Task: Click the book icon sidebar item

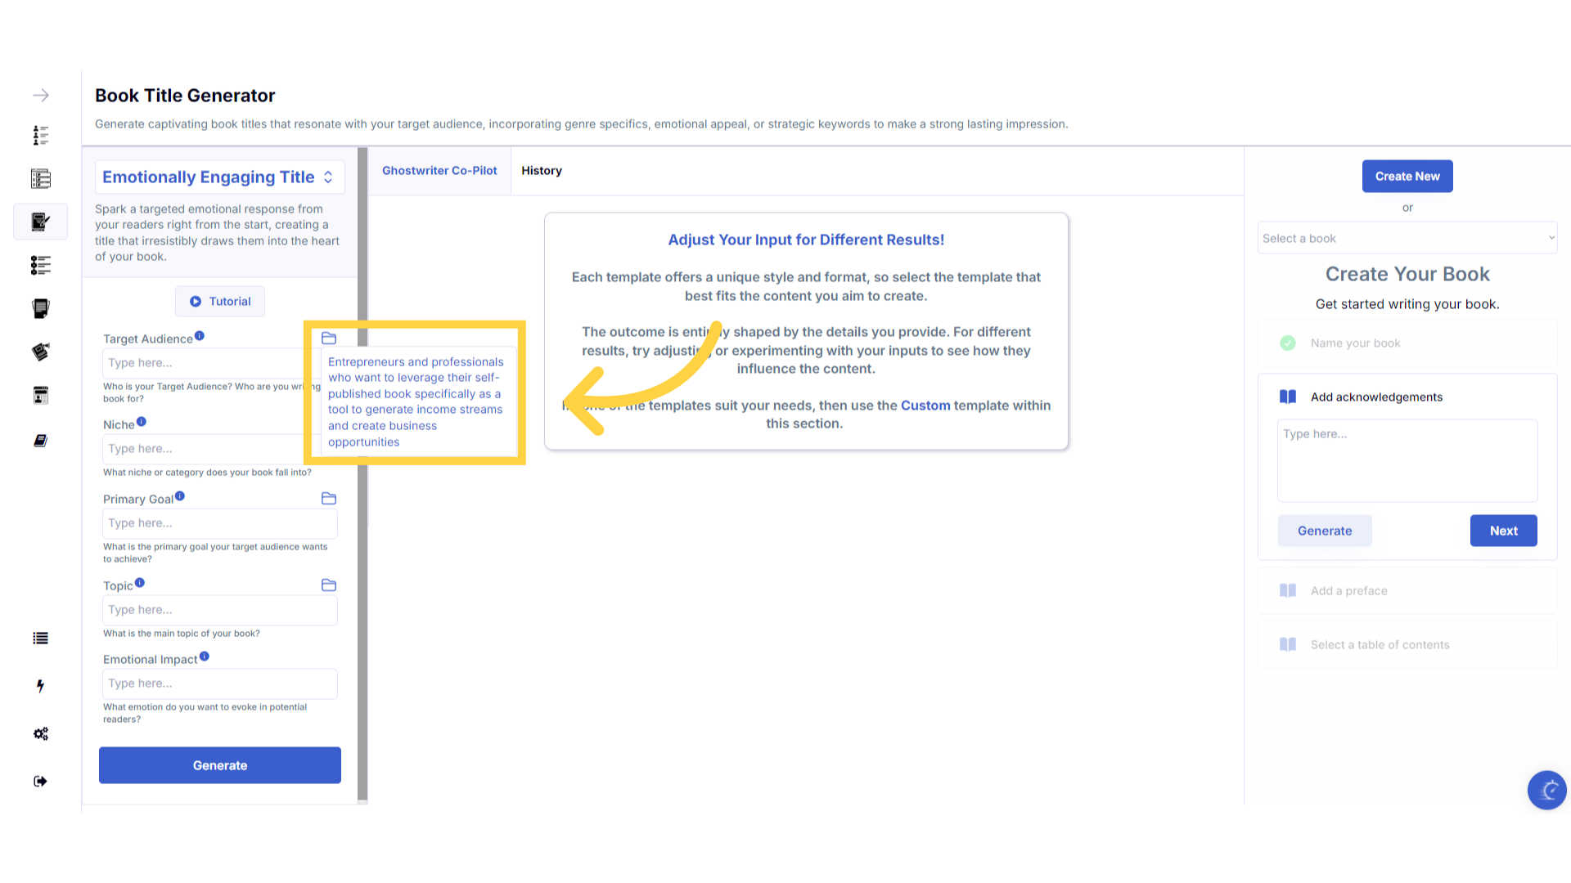Action: [40, 441]
